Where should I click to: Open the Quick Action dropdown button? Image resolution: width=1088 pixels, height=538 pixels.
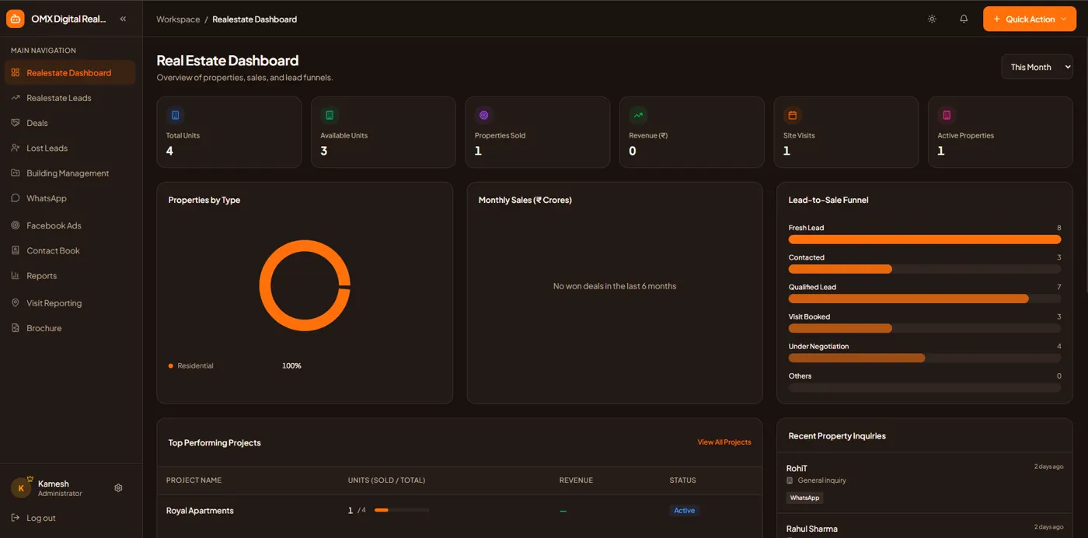[1030, 19]
